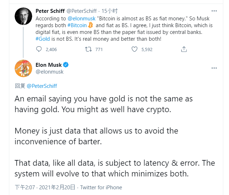The height and width of the screenshot is (195, 229).
Task: Open the #Gold hashtag link
Action: tap(43, 39)
